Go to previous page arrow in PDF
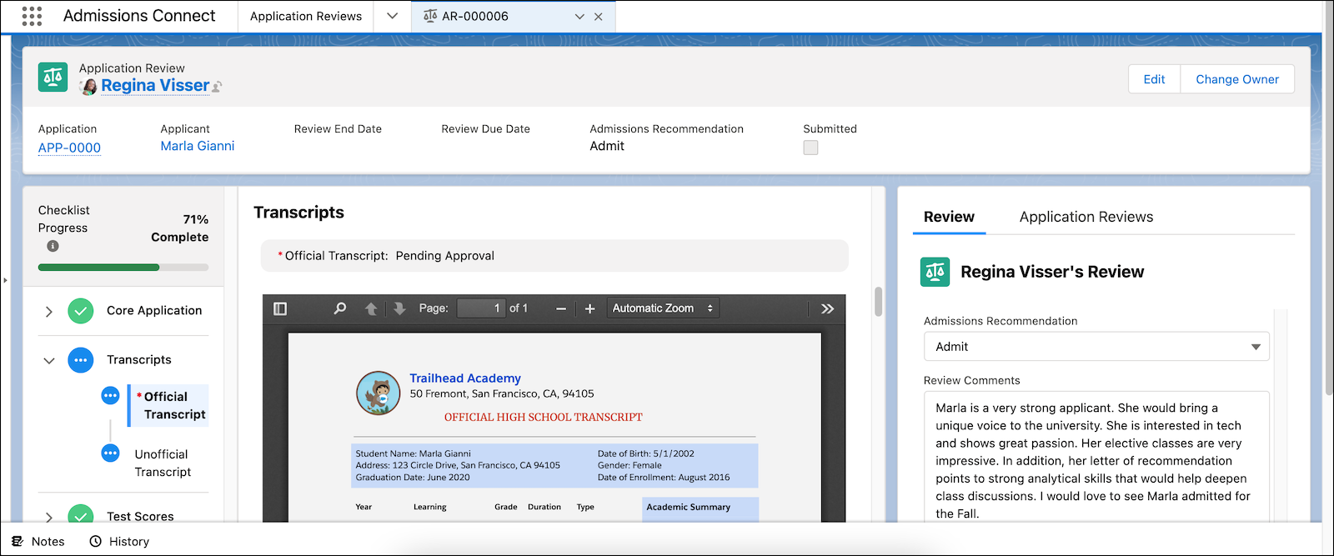 point(371,308)
